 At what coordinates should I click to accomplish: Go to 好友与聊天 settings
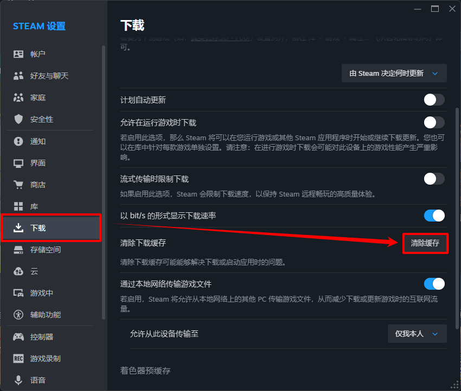point(50,76)
